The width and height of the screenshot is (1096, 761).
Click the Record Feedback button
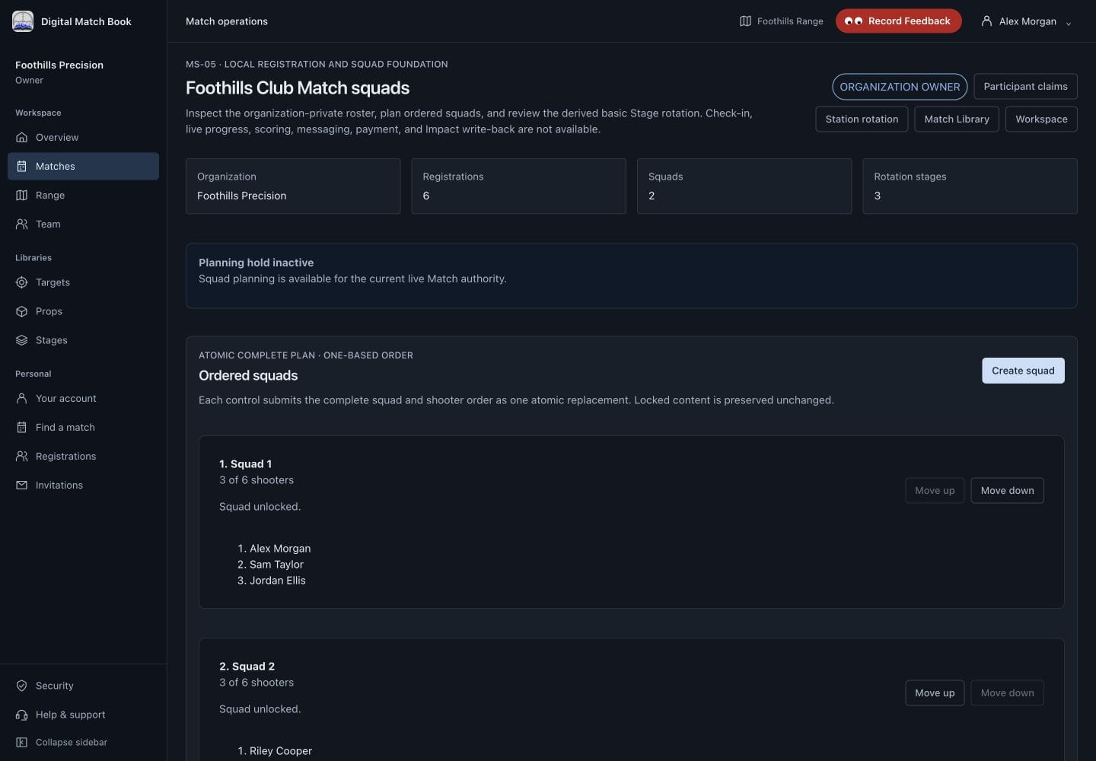898,21
